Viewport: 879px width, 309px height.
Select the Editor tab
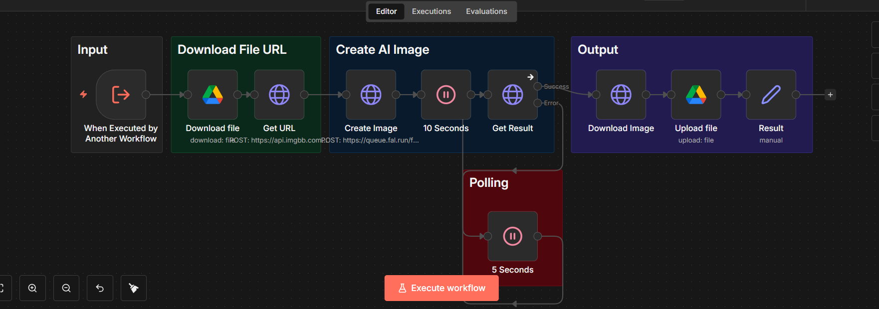tap(386, 11)
